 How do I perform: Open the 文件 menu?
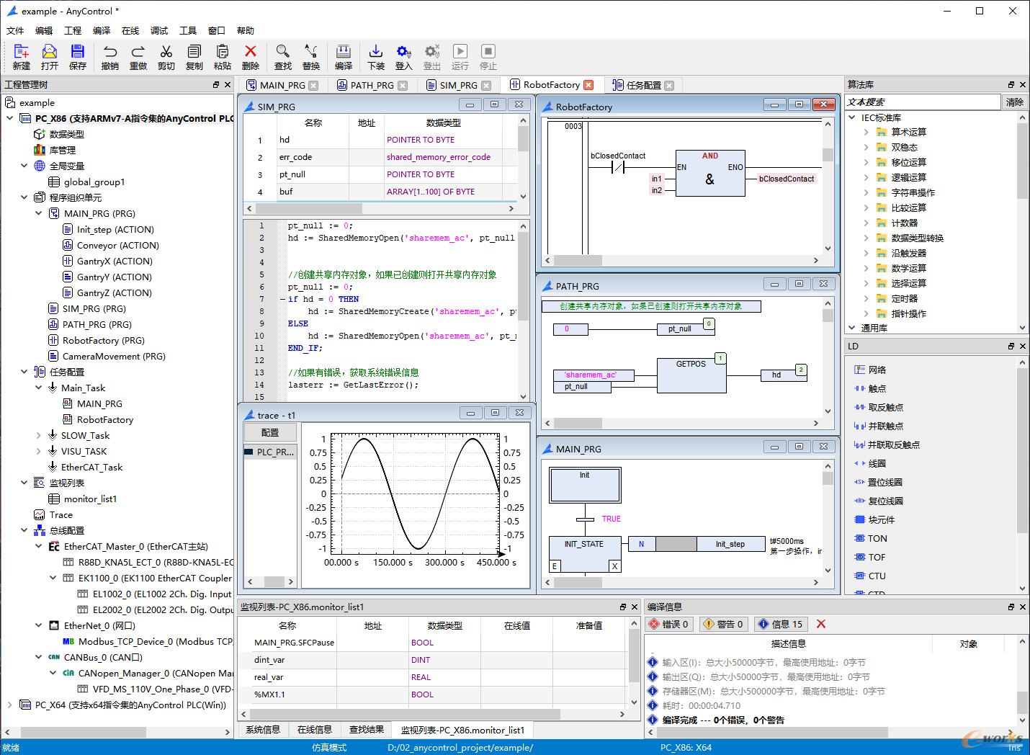pos(15,30)
